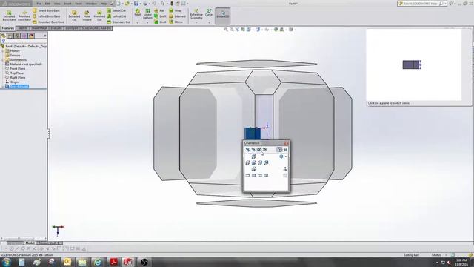The height and width of the screenshot is (267, 474).
Task: Open the Window menu
Action: pyautogui.click(x=91, y=4)
